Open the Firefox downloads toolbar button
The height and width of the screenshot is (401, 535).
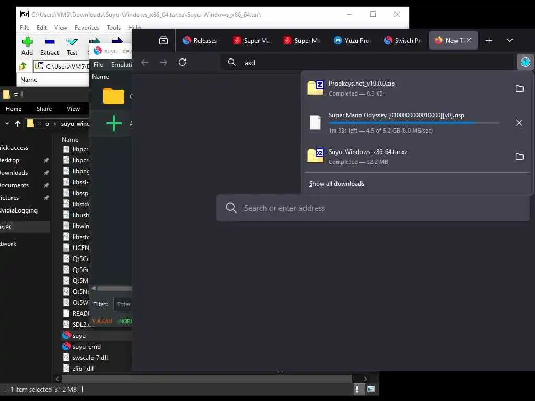point(525,62)
